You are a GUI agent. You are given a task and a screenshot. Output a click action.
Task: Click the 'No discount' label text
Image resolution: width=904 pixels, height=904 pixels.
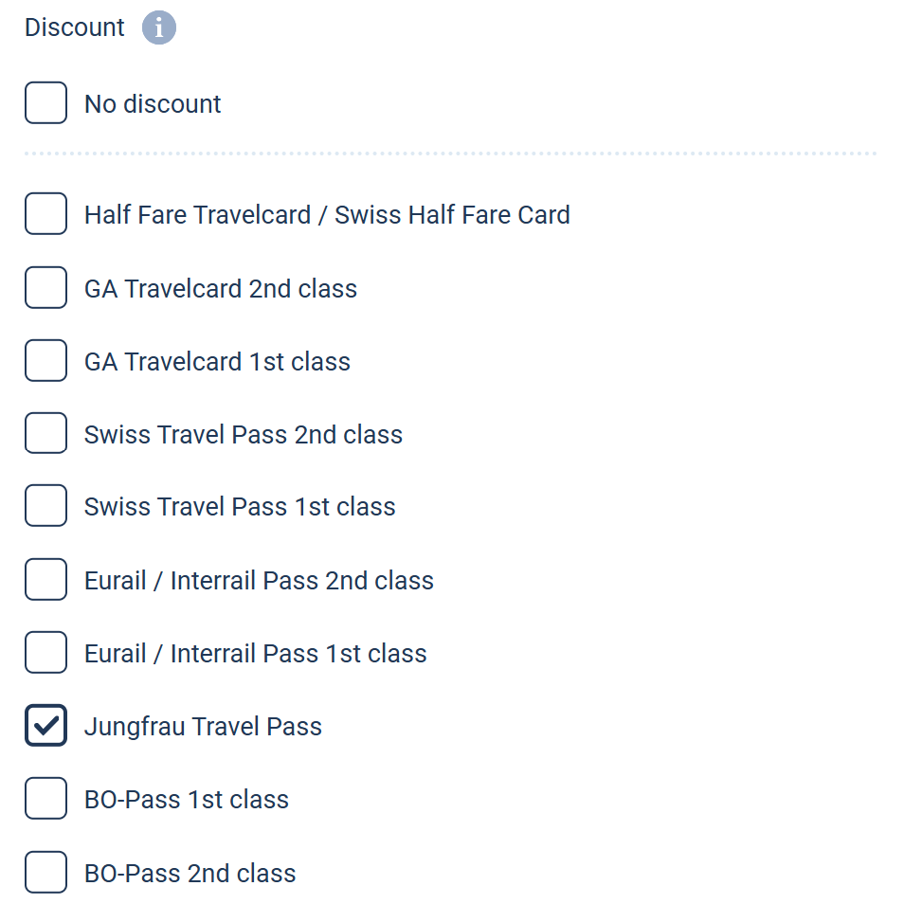[153, 104]
